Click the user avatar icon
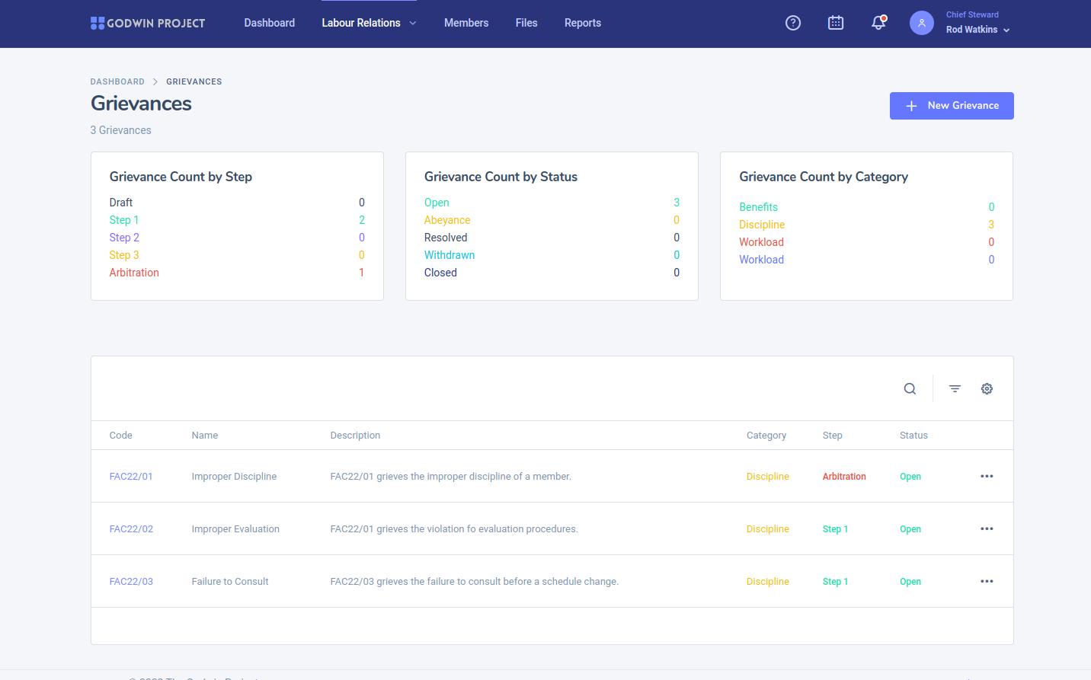1091x680 pixels. click(921, 23)
